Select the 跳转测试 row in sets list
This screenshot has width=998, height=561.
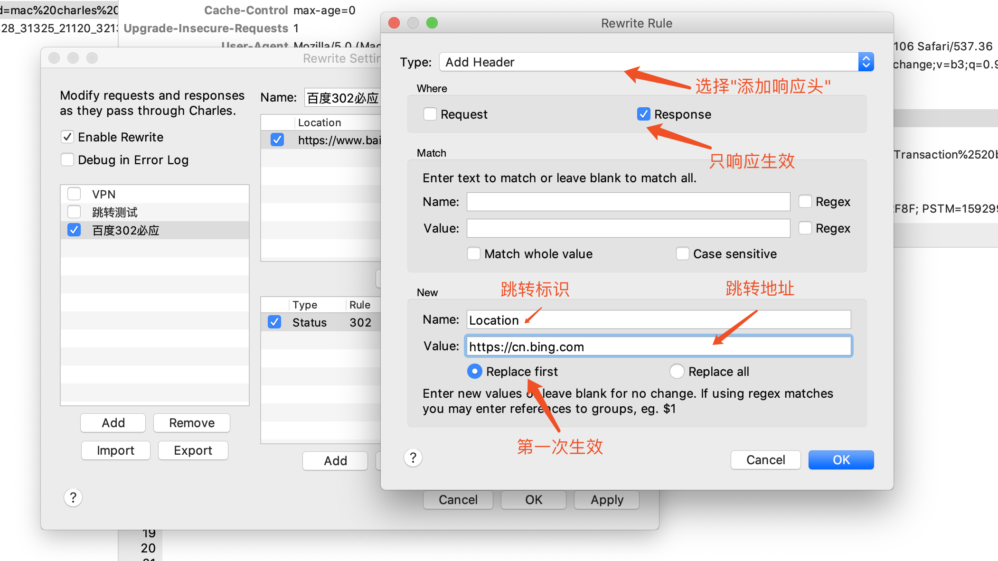pyautogui.click(x=155, y=212)
